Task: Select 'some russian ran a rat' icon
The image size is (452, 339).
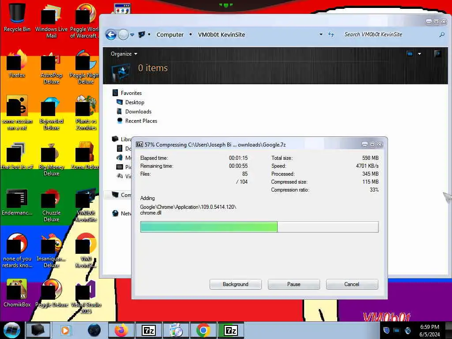Action: [x=17, y=113]
